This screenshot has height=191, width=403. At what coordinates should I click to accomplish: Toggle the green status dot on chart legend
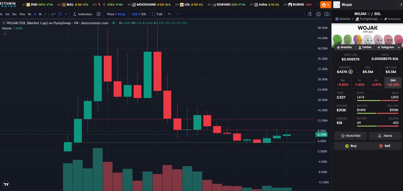coord(114,23)
